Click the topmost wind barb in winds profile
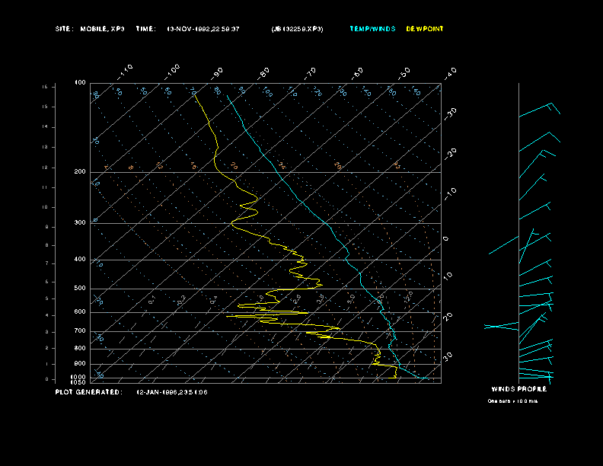This screenshot has width=603, height=466. coord(539,110)
